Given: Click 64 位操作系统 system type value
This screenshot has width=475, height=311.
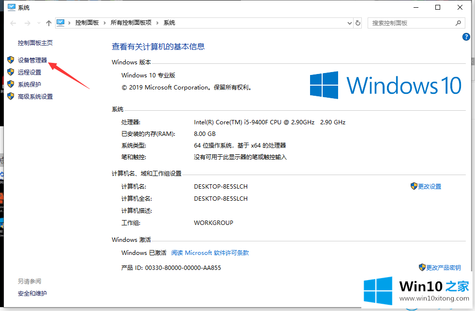Looking at the screenshot, I should click(240, 146).
